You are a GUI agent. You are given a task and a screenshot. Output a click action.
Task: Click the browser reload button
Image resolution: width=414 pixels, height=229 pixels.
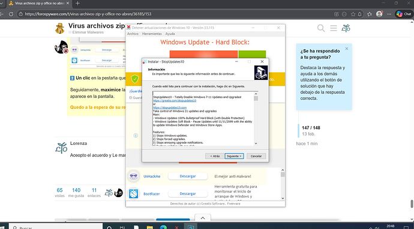[x=11, y=14]
